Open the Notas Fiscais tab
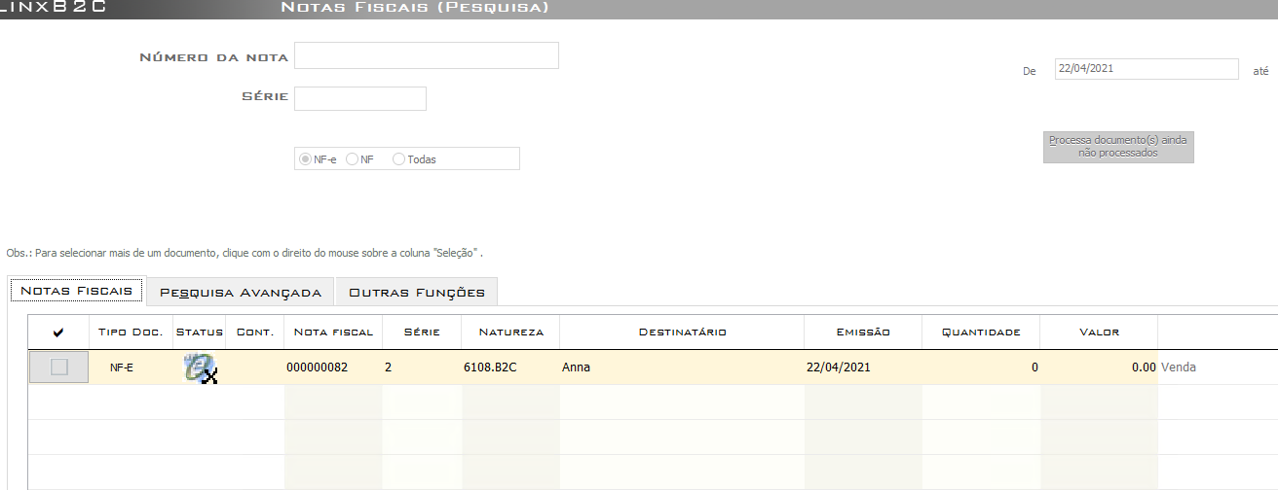The image size is (1278, 490). pyautogui.click(x=76, y=291)
